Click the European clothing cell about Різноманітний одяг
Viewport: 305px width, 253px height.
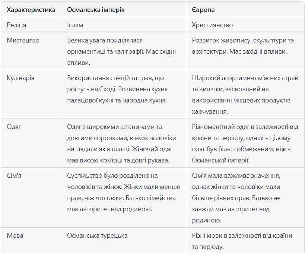pos(245,143)
